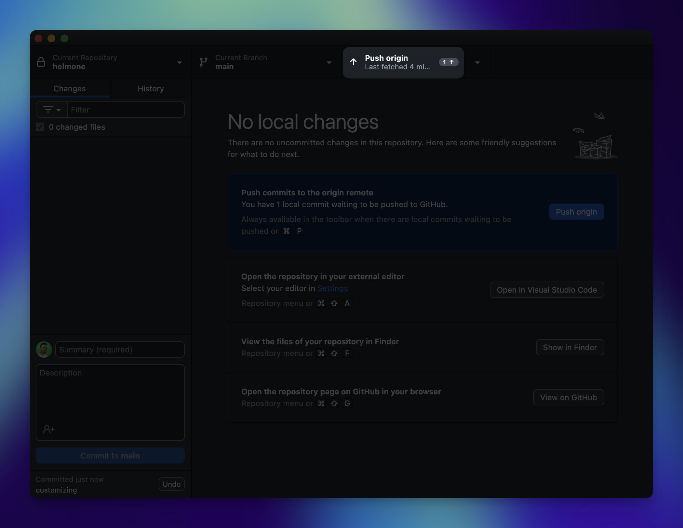Click Open the repository page on GitHub heading
Image resolution: width=683 pixels, height=528 pixels.
coord(341,391)
